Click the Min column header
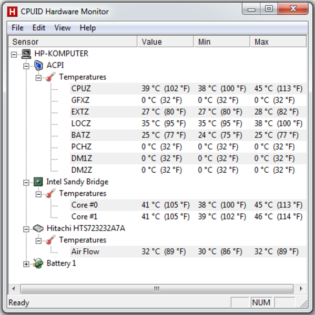This screenshot has height=315, width=315. pos(222,42)
